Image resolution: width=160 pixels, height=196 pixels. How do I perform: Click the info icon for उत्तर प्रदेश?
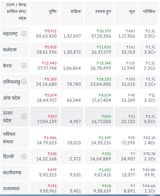(x=24, y=117)
